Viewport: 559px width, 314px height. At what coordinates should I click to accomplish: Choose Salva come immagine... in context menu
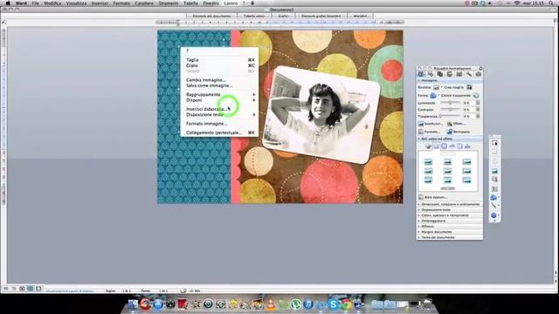[x=219, y=85]
